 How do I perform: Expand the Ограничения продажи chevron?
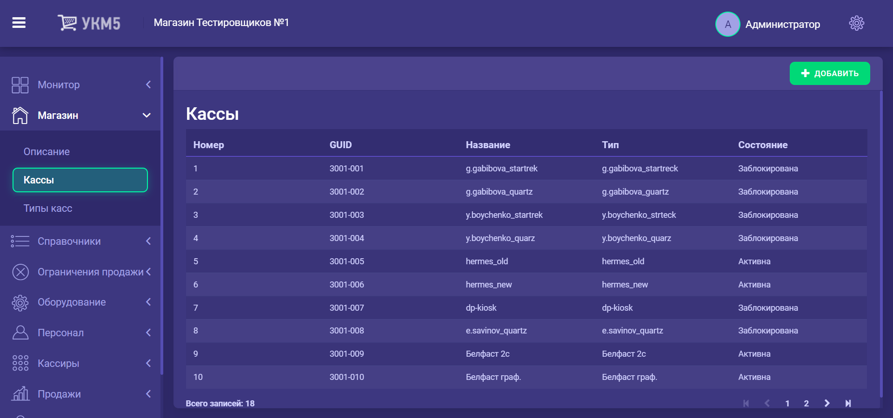pos(148,272)
